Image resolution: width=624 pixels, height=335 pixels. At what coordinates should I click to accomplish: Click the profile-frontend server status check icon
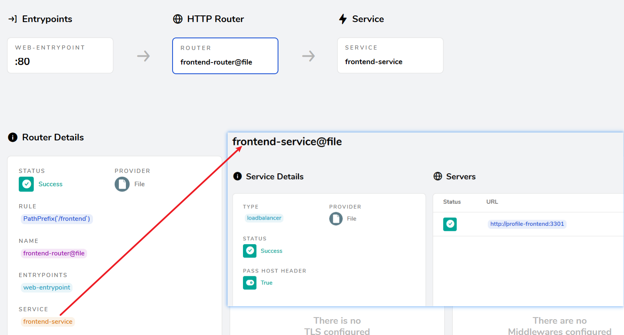(450, 224)
